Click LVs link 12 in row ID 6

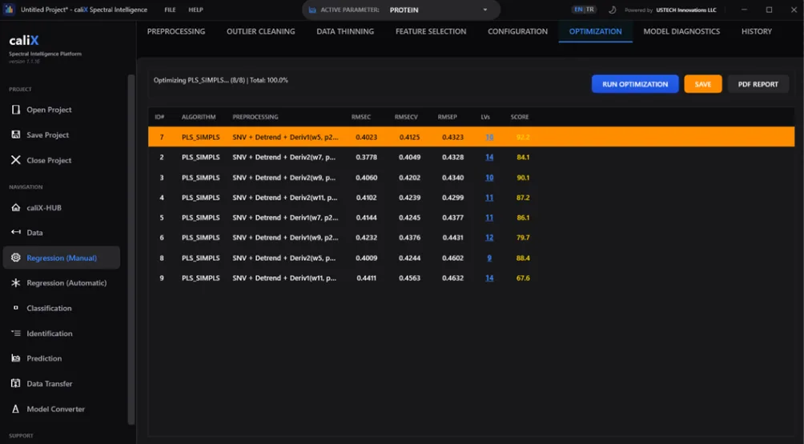click(x=489, y=238)
